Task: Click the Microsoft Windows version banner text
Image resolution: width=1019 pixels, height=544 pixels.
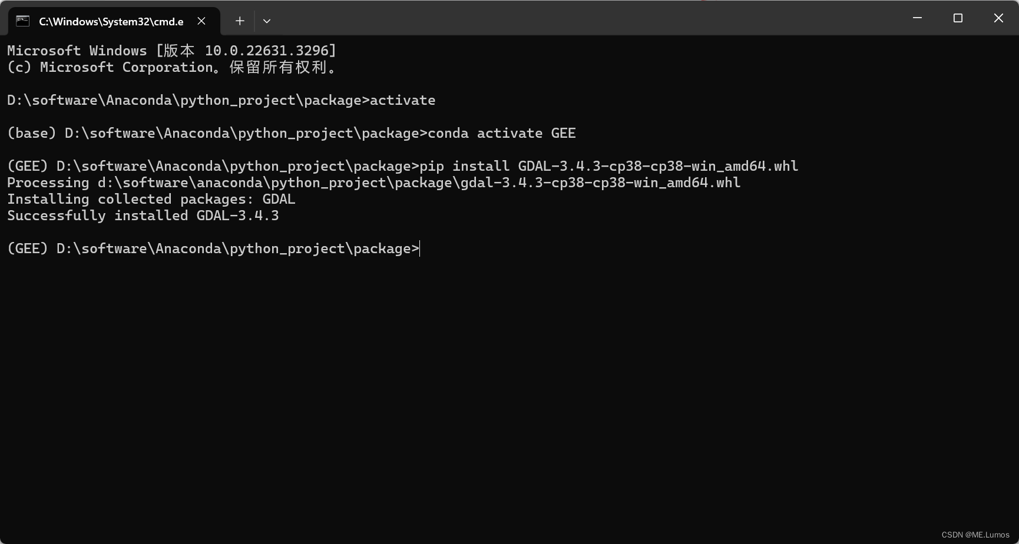Action: (x=171, y=51)
